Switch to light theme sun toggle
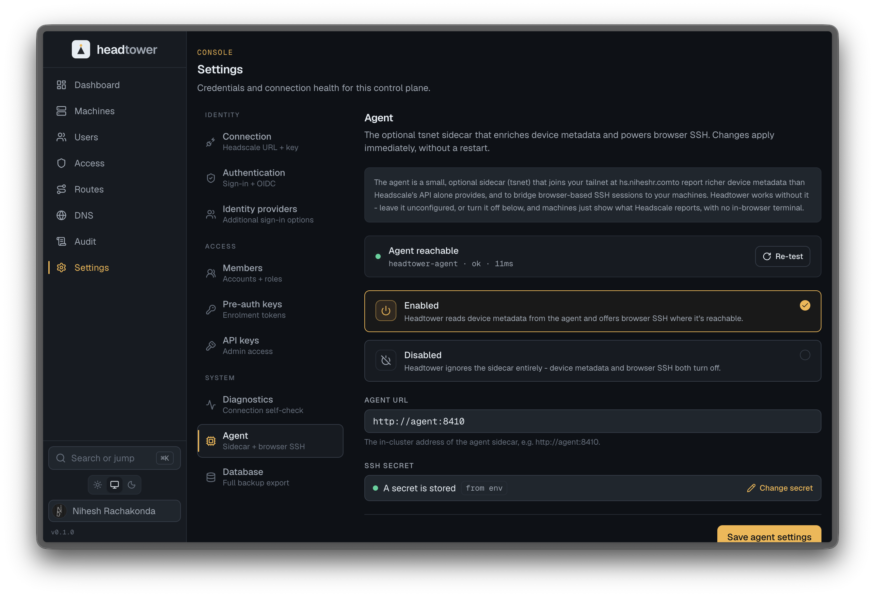 tap(98, 485)
